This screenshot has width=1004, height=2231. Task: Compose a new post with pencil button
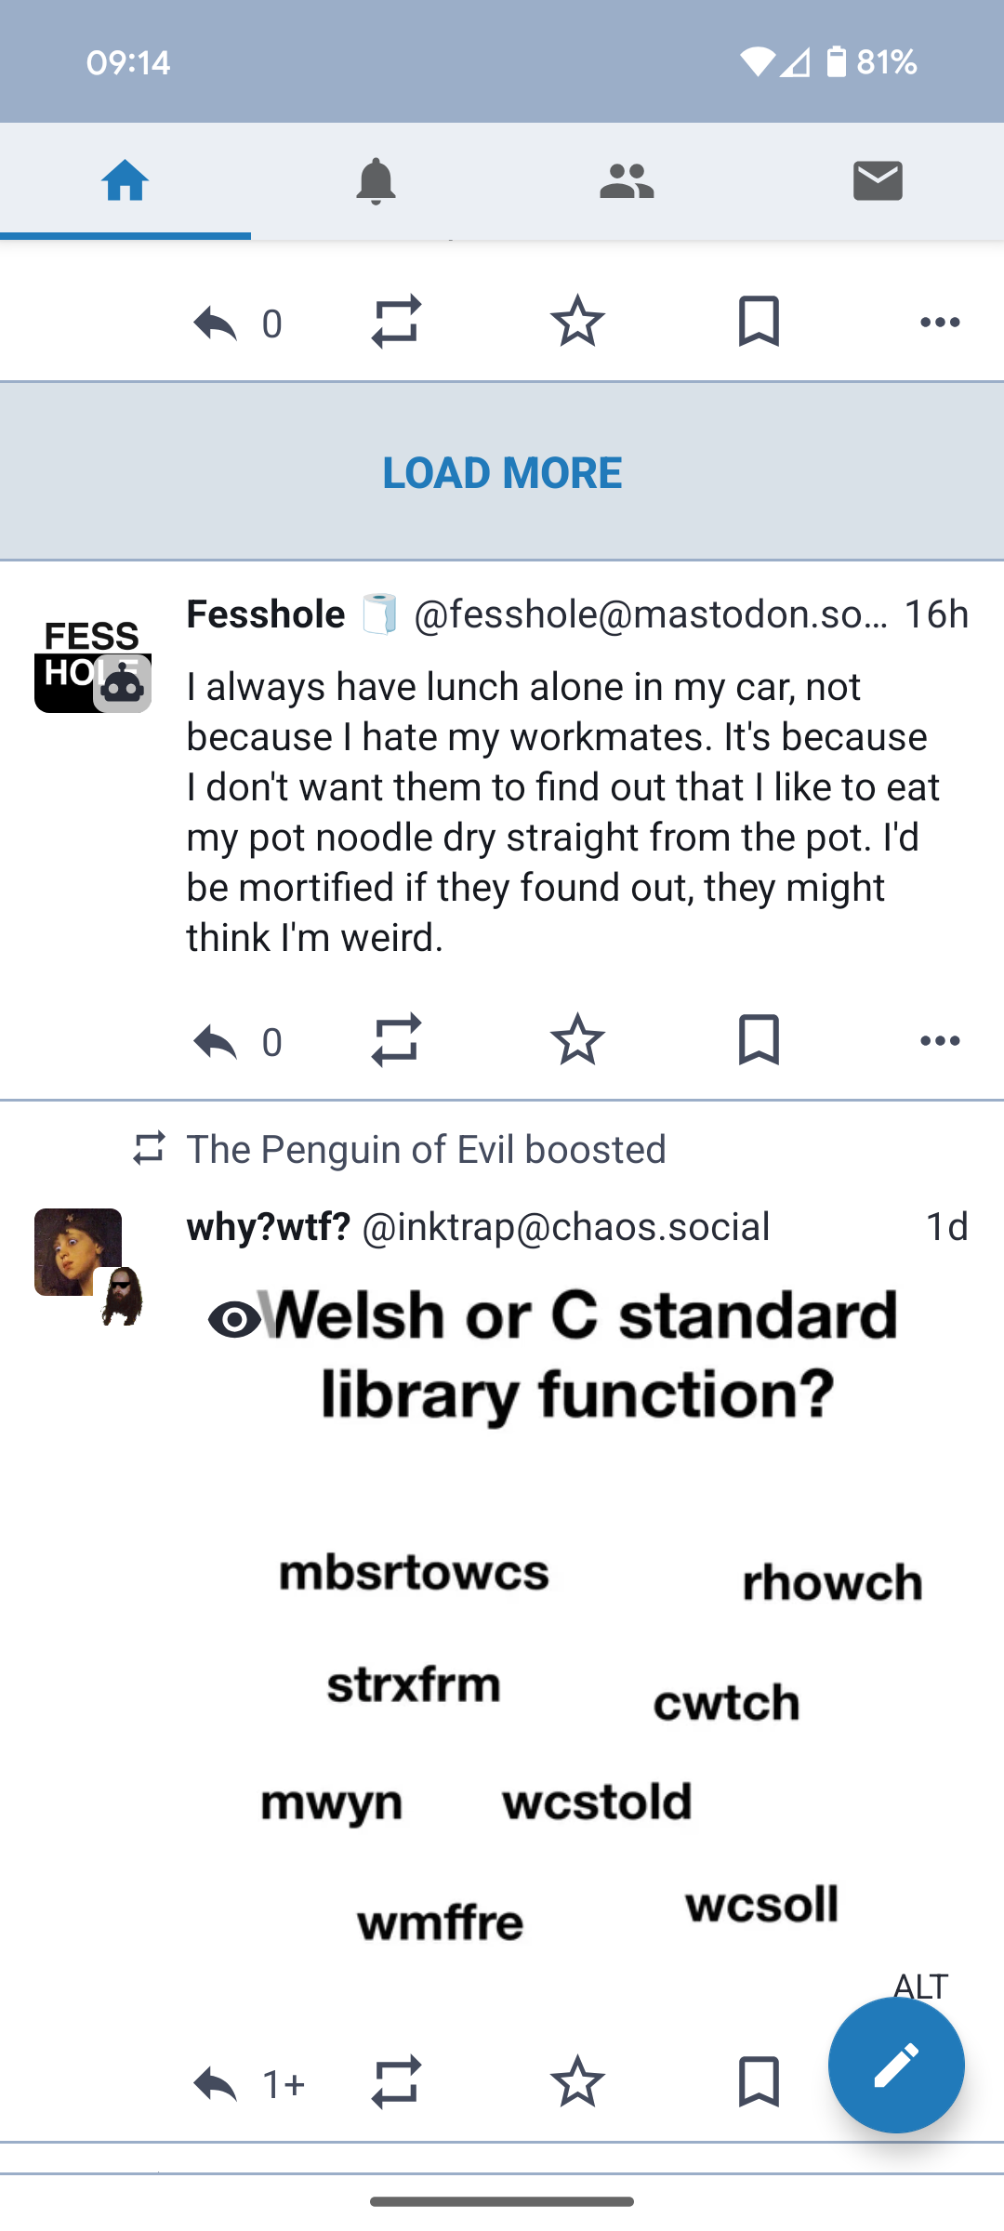(896, 2065)
